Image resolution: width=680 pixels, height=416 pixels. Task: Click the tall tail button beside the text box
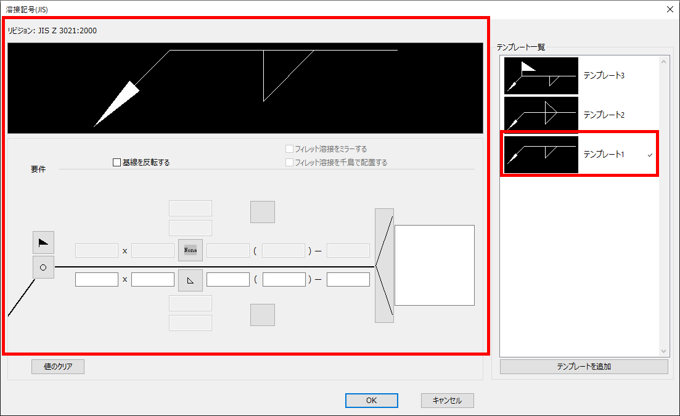(x=384, y=265)
